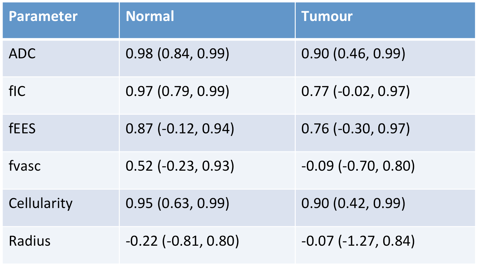Click the Tumour column header
478x266 pixels.
(x=327, y=16)
